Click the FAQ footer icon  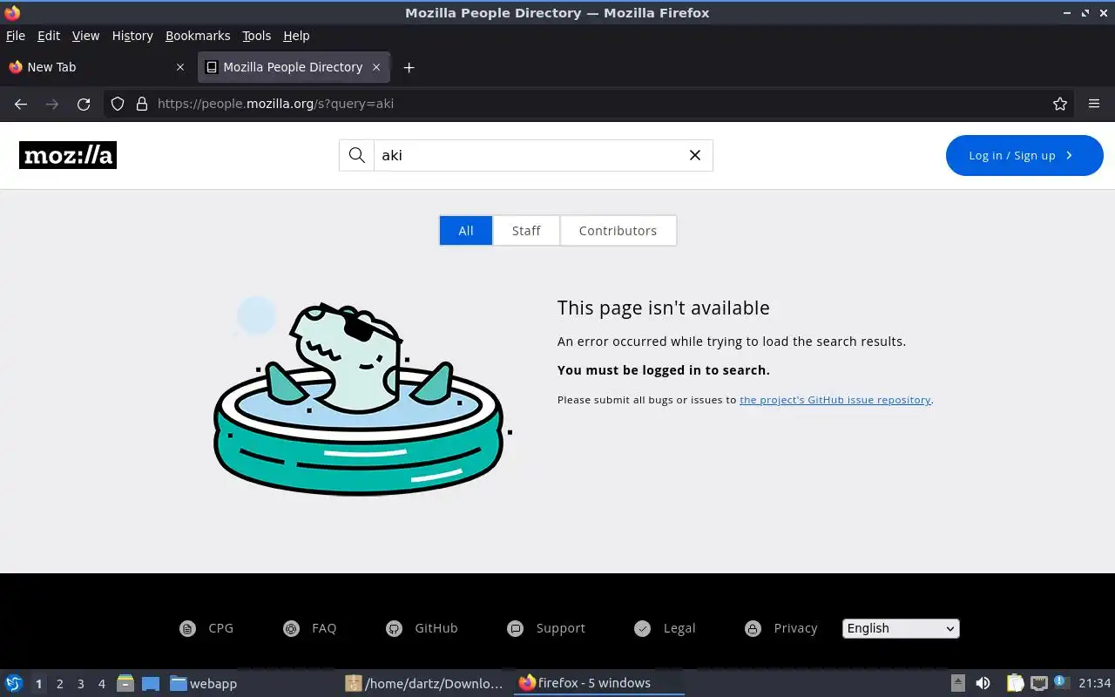pos(291,628)
